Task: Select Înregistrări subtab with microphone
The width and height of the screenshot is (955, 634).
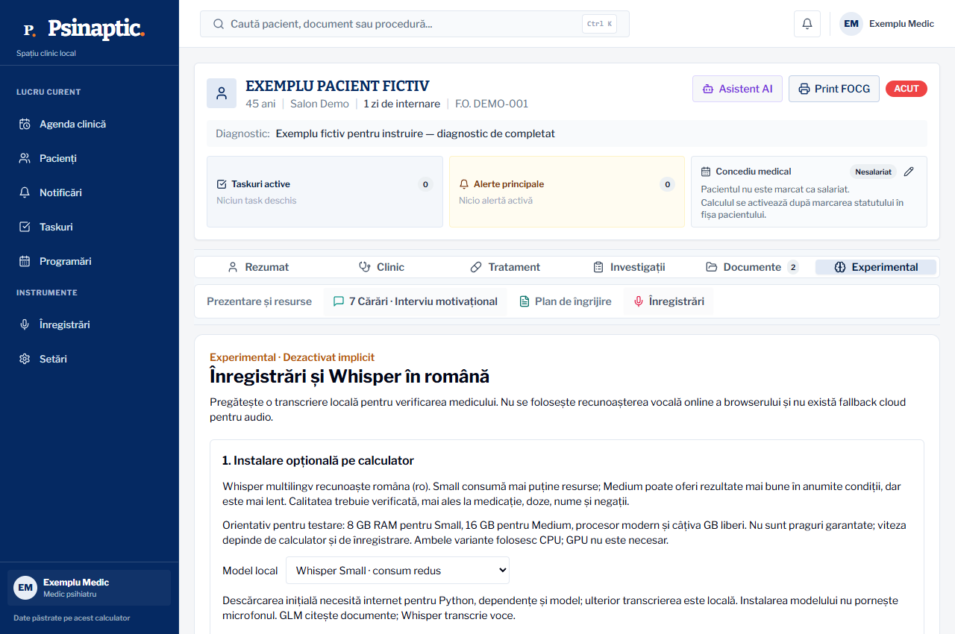Action: tap(668, 301)
